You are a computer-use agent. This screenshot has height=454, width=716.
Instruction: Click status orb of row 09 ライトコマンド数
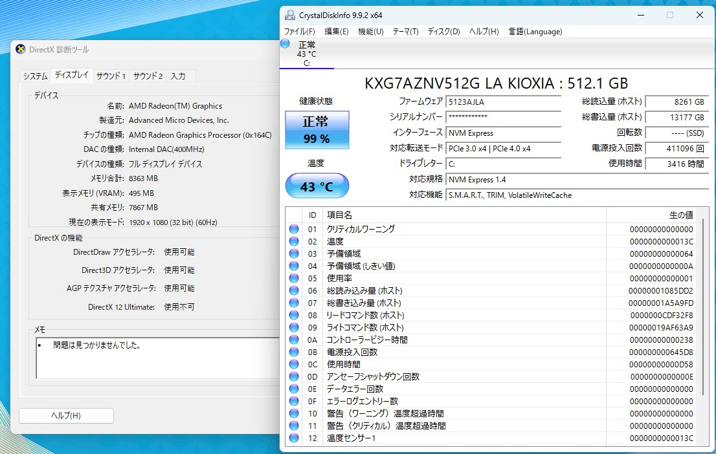pos(294,328)
